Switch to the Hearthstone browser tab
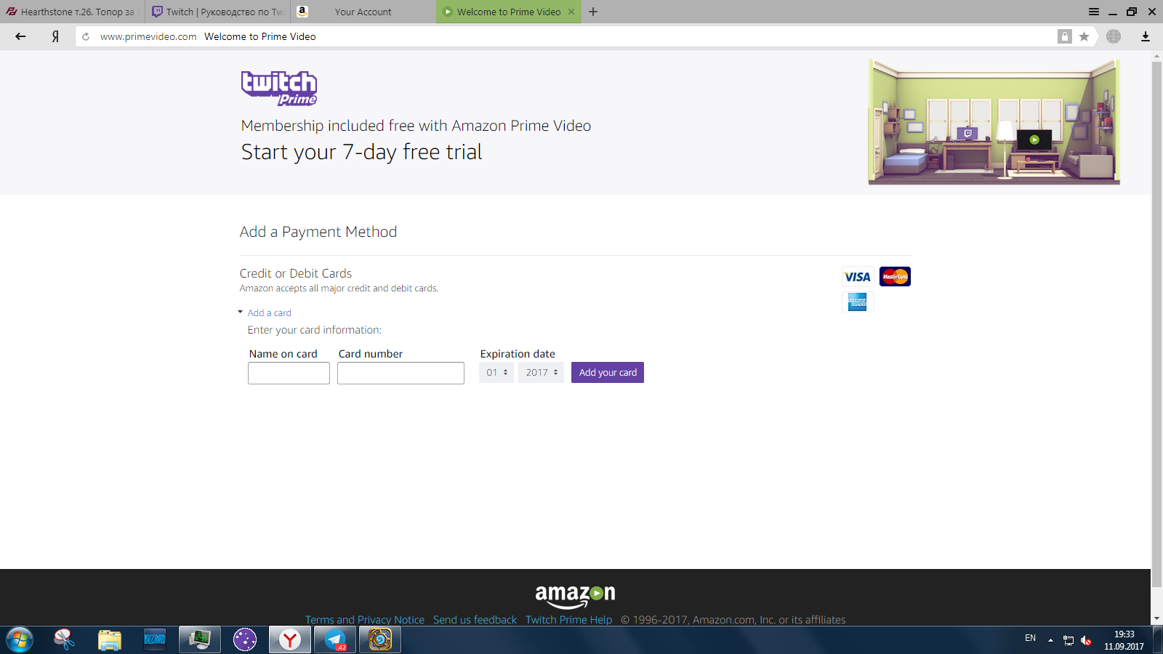The image size is (1163, 654). [71, 12]
